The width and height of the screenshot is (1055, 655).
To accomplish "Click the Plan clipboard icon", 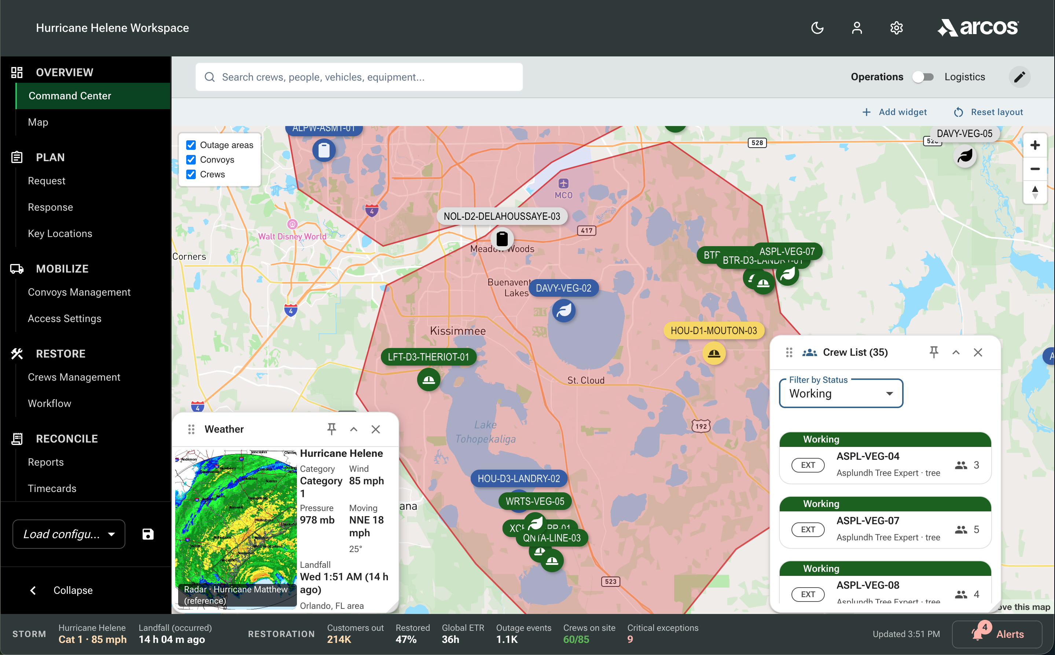I will pyautogui.click(x=17, y=157).
